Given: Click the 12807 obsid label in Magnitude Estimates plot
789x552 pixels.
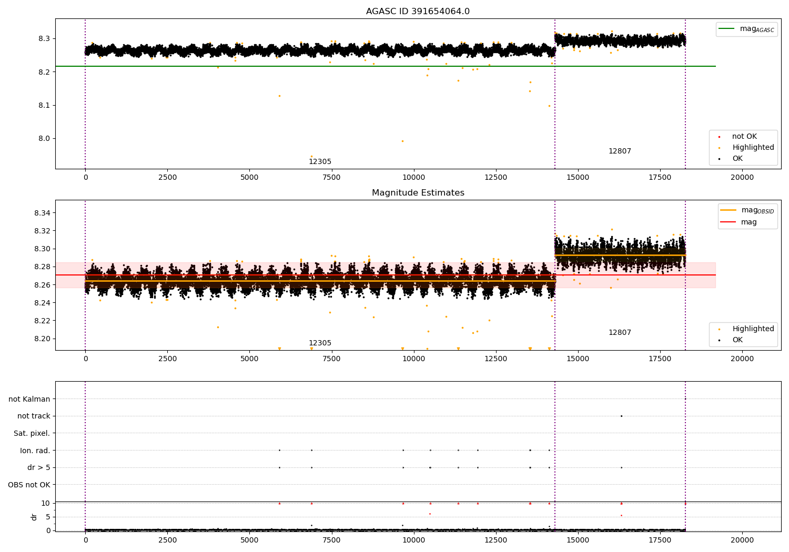Looking at the screenshot, I should (x=620, y=333).
